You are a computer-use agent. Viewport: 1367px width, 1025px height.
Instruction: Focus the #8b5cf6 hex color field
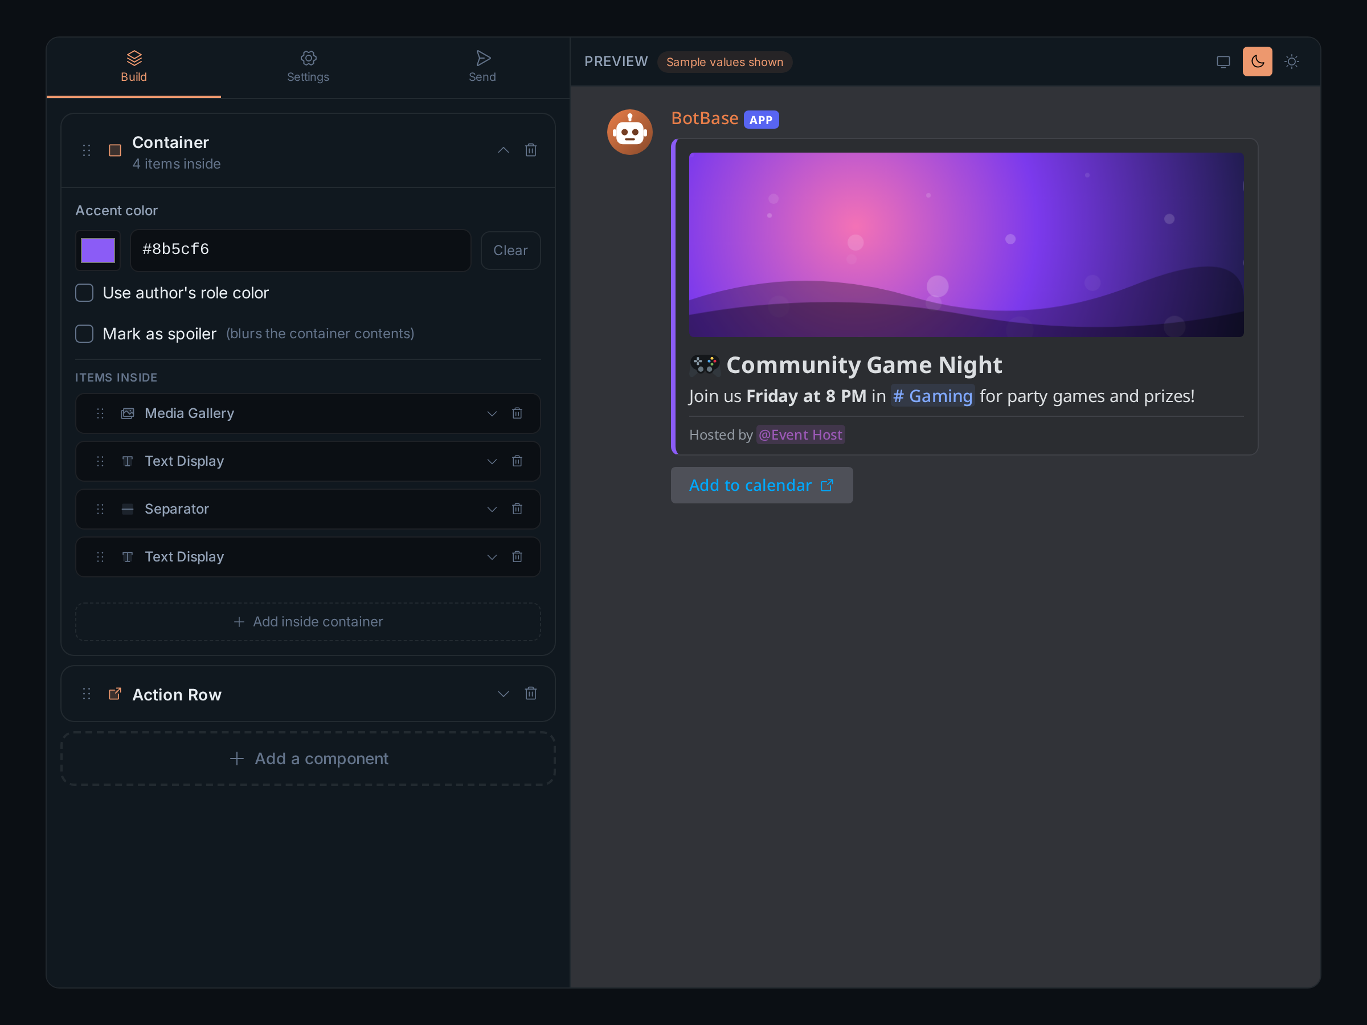(x=300, y=250)
